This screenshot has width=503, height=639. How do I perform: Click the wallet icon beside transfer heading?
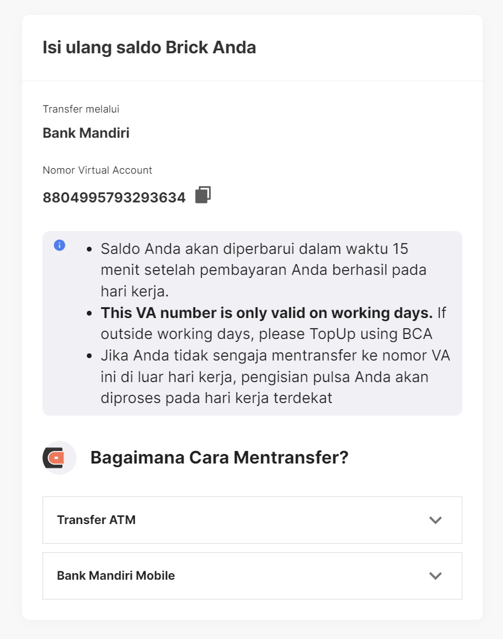click(59, 458)
